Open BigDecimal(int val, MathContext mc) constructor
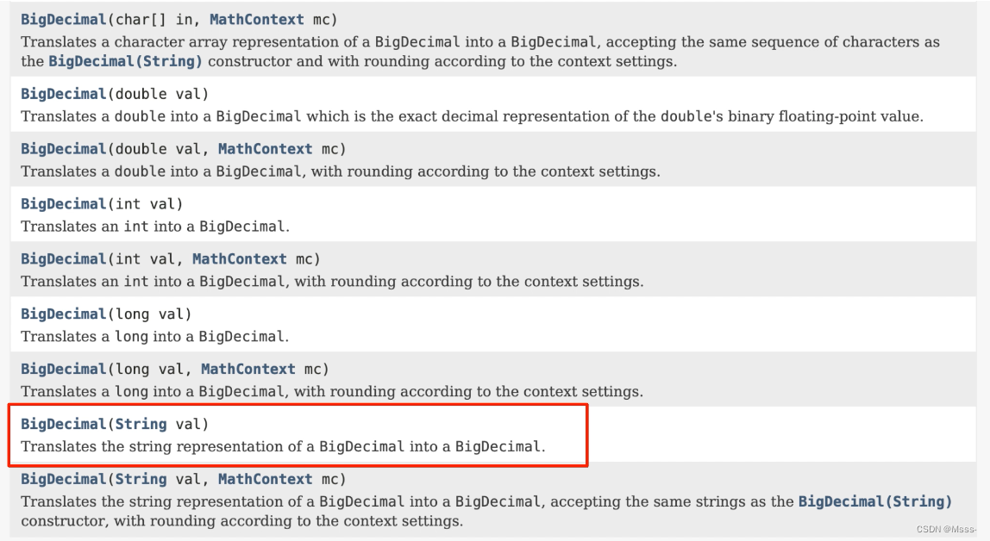Viewport: 990px width, 541px height. coord(64,258)
